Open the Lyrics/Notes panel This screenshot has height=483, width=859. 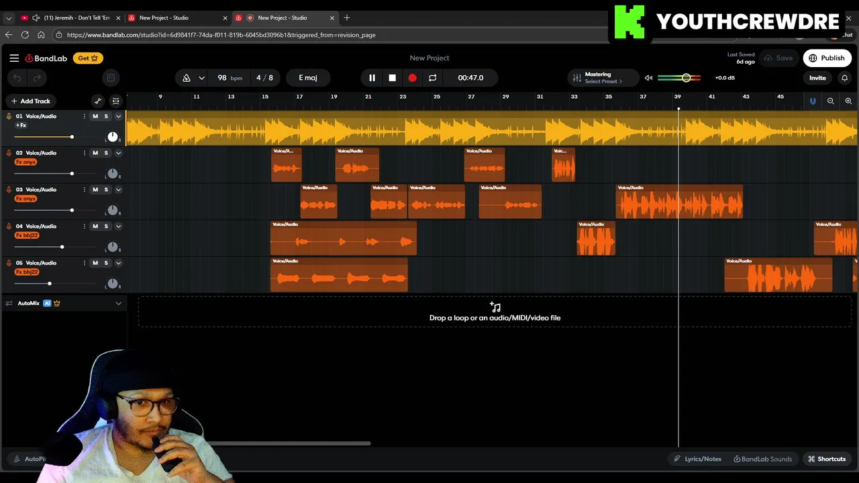(698, 459)
